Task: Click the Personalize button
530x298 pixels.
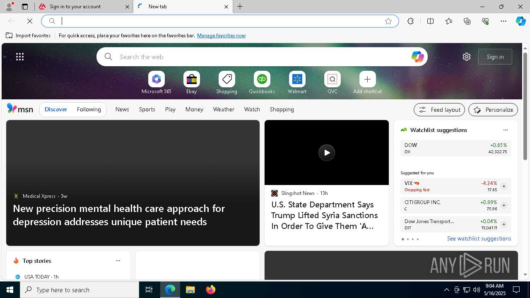Action: tap(493, 110)
